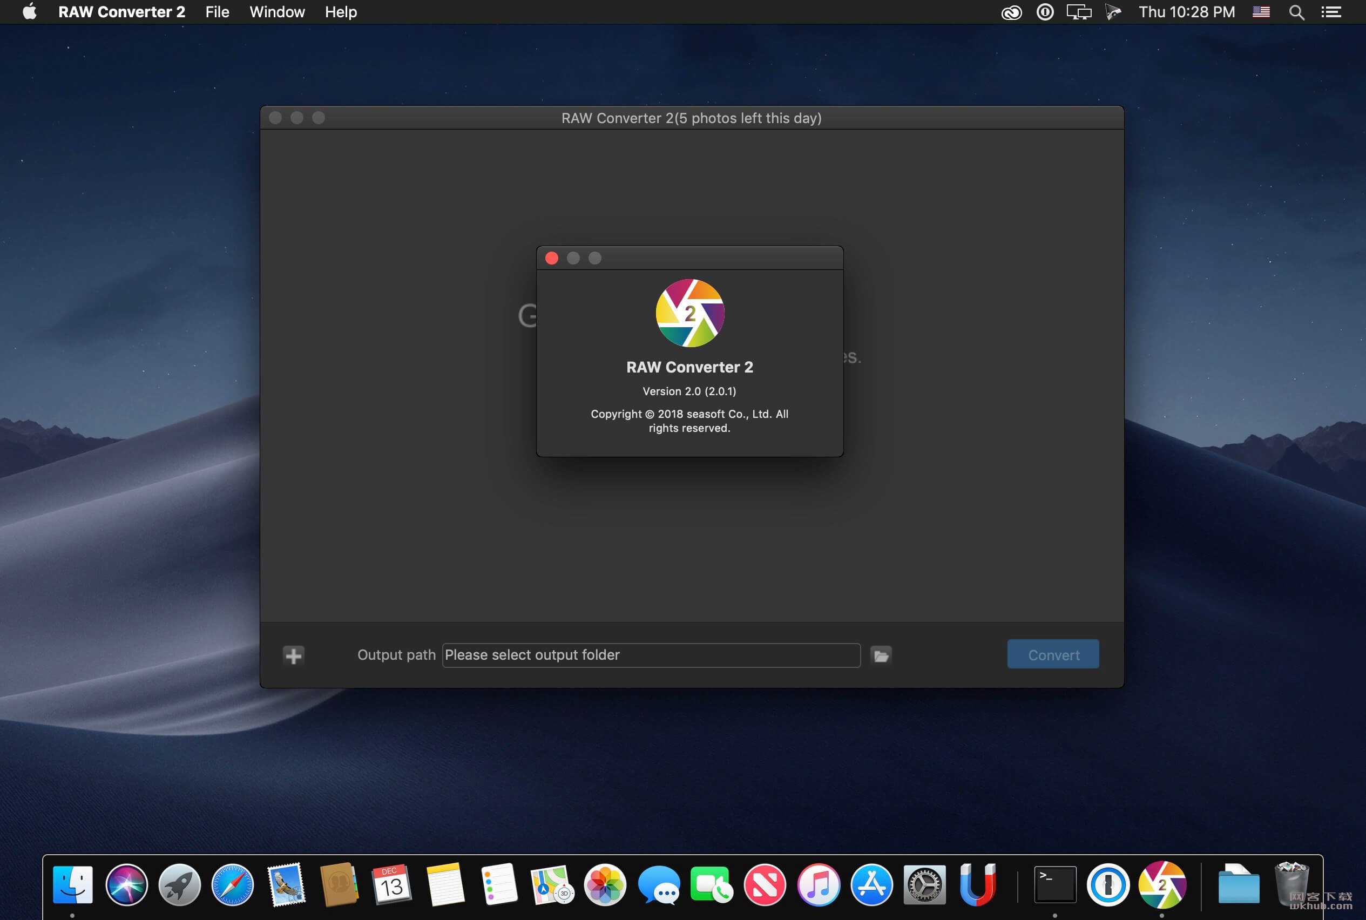Open Mail stamp icon in Dock
Screen dimensions: 1366x920
tap(286, 884)
